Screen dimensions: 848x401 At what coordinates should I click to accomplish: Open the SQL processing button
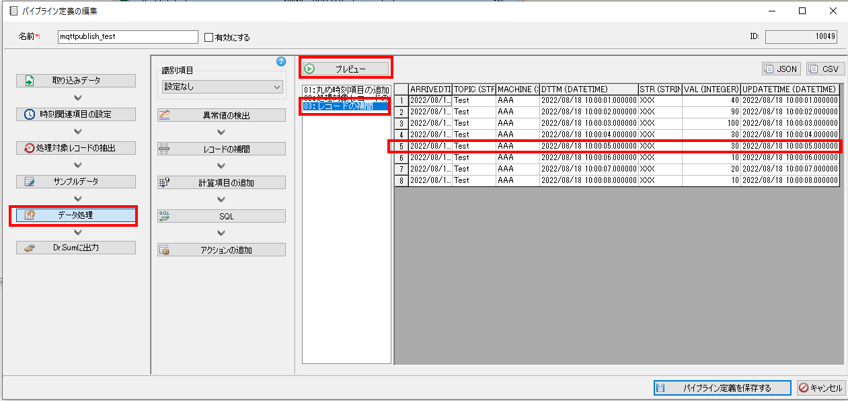(221, 216)
